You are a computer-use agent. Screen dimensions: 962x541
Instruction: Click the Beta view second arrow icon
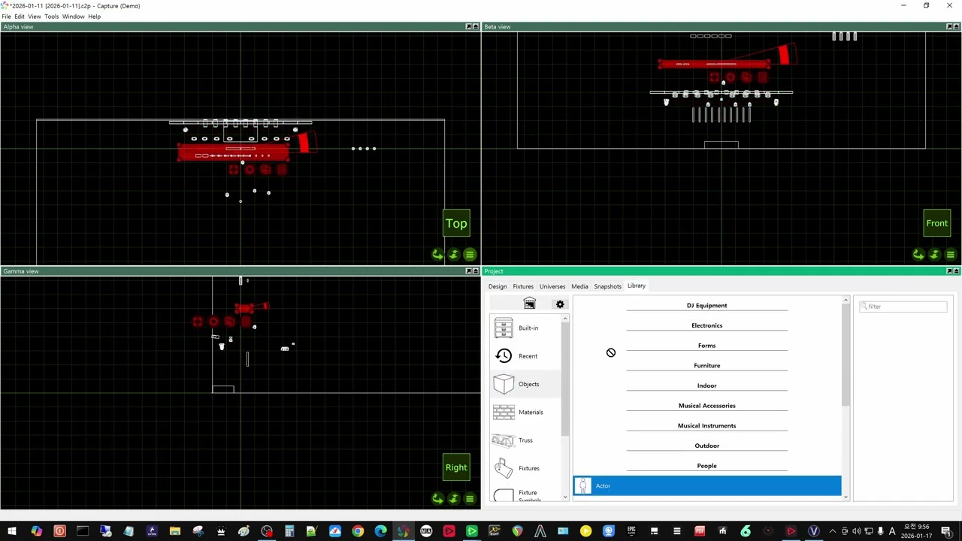point(934,255)
